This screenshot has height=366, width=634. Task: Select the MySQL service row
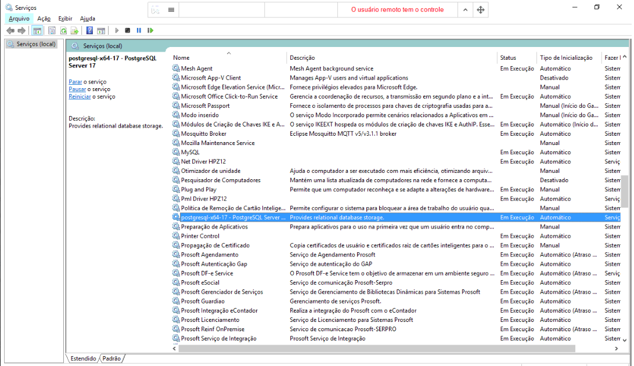click(190, 152)
